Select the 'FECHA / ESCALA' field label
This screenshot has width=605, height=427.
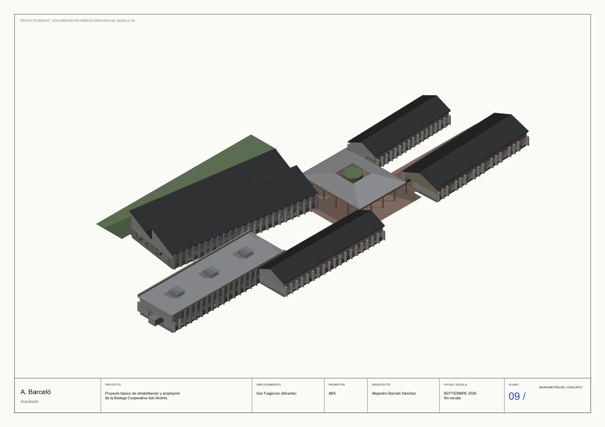(455, 385)
